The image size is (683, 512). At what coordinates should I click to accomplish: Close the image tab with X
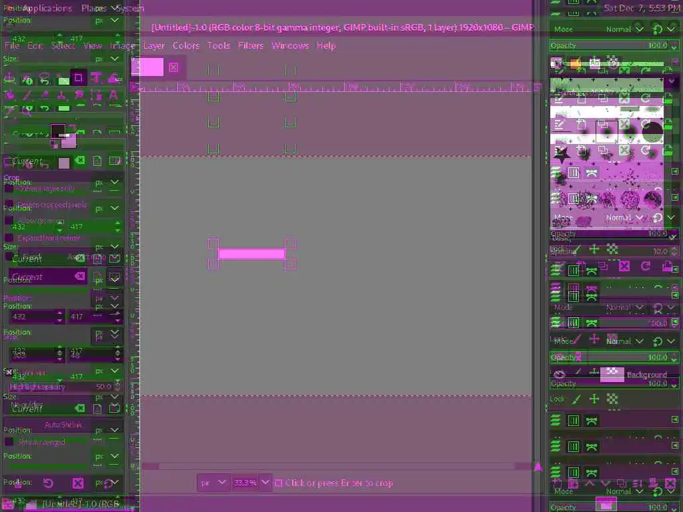pyautogui.click(x=173, y=67)
